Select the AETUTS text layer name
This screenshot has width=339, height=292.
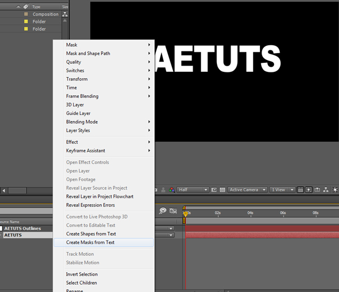click(13, 235)
